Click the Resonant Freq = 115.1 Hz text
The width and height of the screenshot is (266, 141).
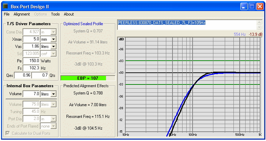[x=88, y=117]
